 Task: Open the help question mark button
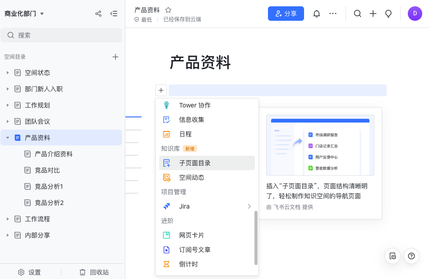click(x=411, y=256)
